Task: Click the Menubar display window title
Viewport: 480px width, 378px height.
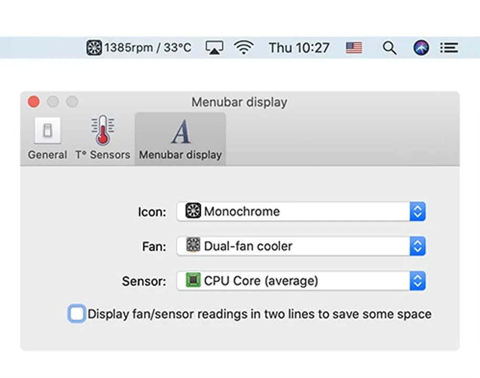Action: [239, 102]
